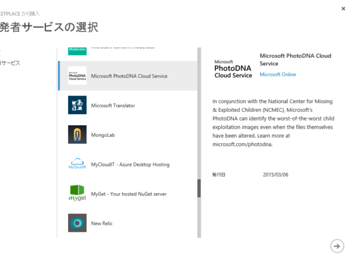This screenshot has width=350, height=262.
Task: Close the dialog with the X button
Action: click(344, 9)
